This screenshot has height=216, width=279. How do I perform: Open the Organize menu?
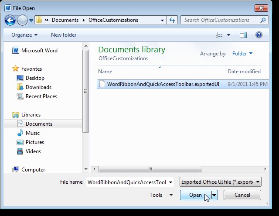tap(24, 35)
